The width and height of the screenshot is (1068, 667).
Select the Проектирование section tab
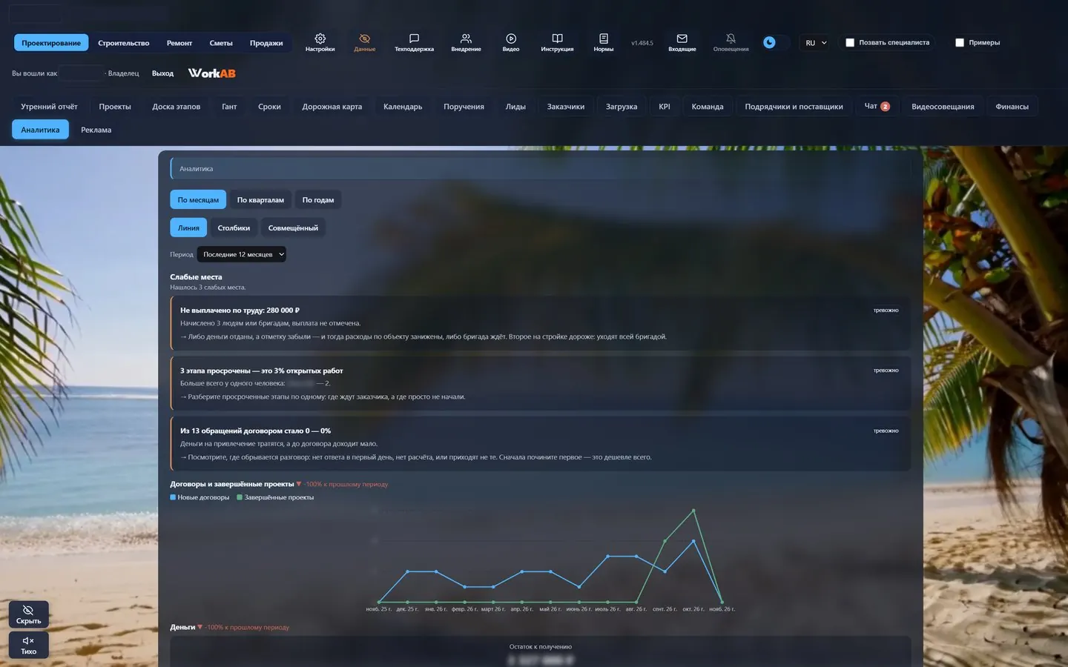51,43
